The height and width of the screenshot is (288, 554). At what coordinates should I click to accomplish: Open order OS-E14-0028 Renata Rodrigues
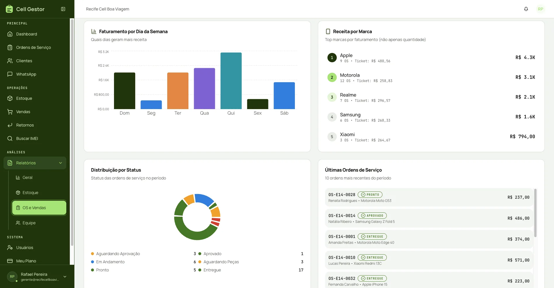[429, 197]
